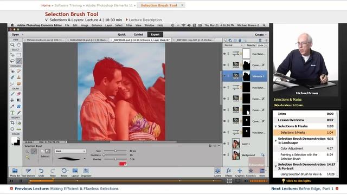347x195 pixels.
Task: Jump to the Lesson Overview chapter
Action: 291,120
